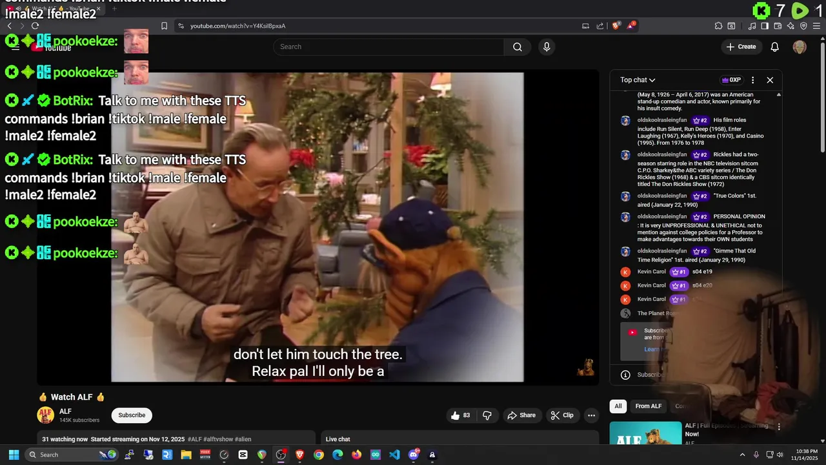
Task: Show hidden system tray icons chevron
Action: pos(742,455)
